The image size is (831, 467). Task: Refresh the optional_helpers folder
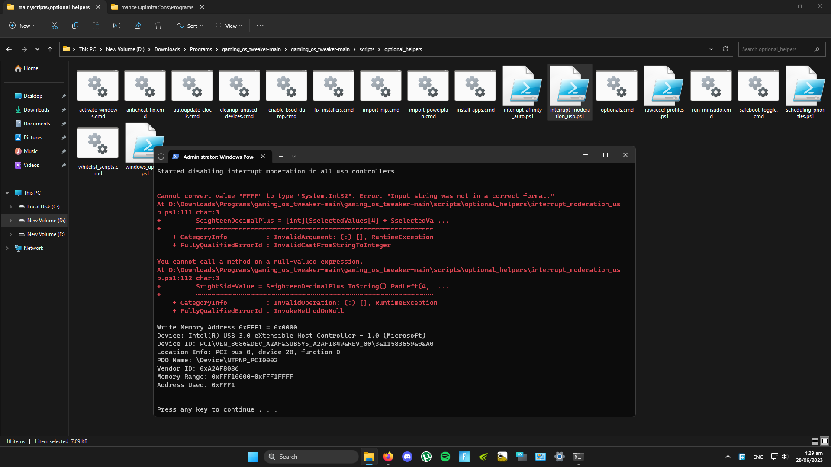click(x=725, y=49)
